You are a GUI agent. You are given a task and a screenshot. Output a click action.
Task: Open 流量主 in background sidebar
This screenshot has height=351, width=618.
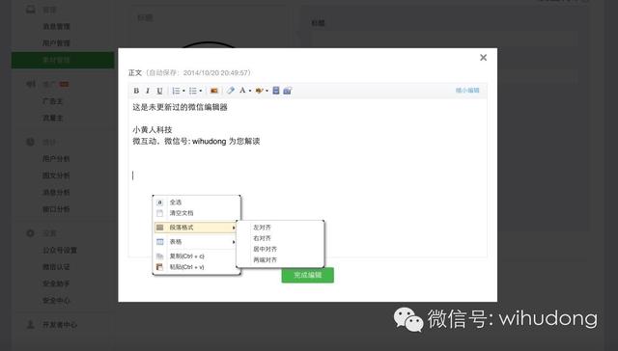53,118
